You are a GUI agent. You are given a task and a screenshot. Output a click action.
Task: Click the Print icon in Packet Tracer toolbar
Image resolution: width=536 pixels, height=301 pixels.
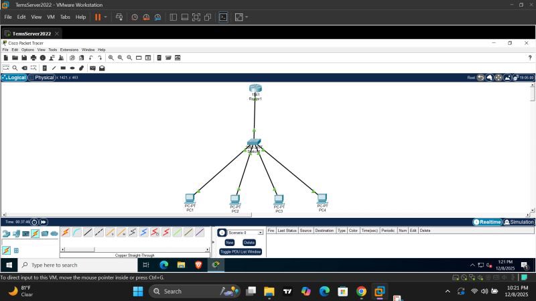(33, 58)
